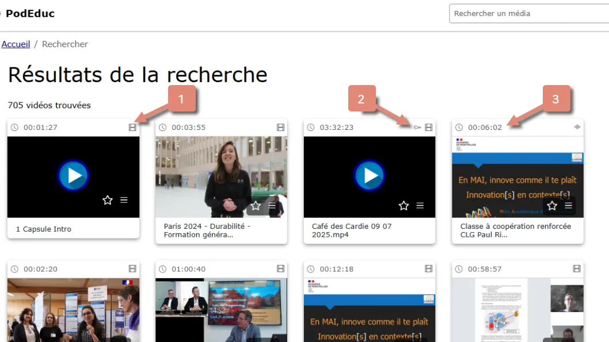The height and width of the screenshot is (342, 609).
Task: Open the 01:00:40 video thumbnail
Action: (222, 310)
